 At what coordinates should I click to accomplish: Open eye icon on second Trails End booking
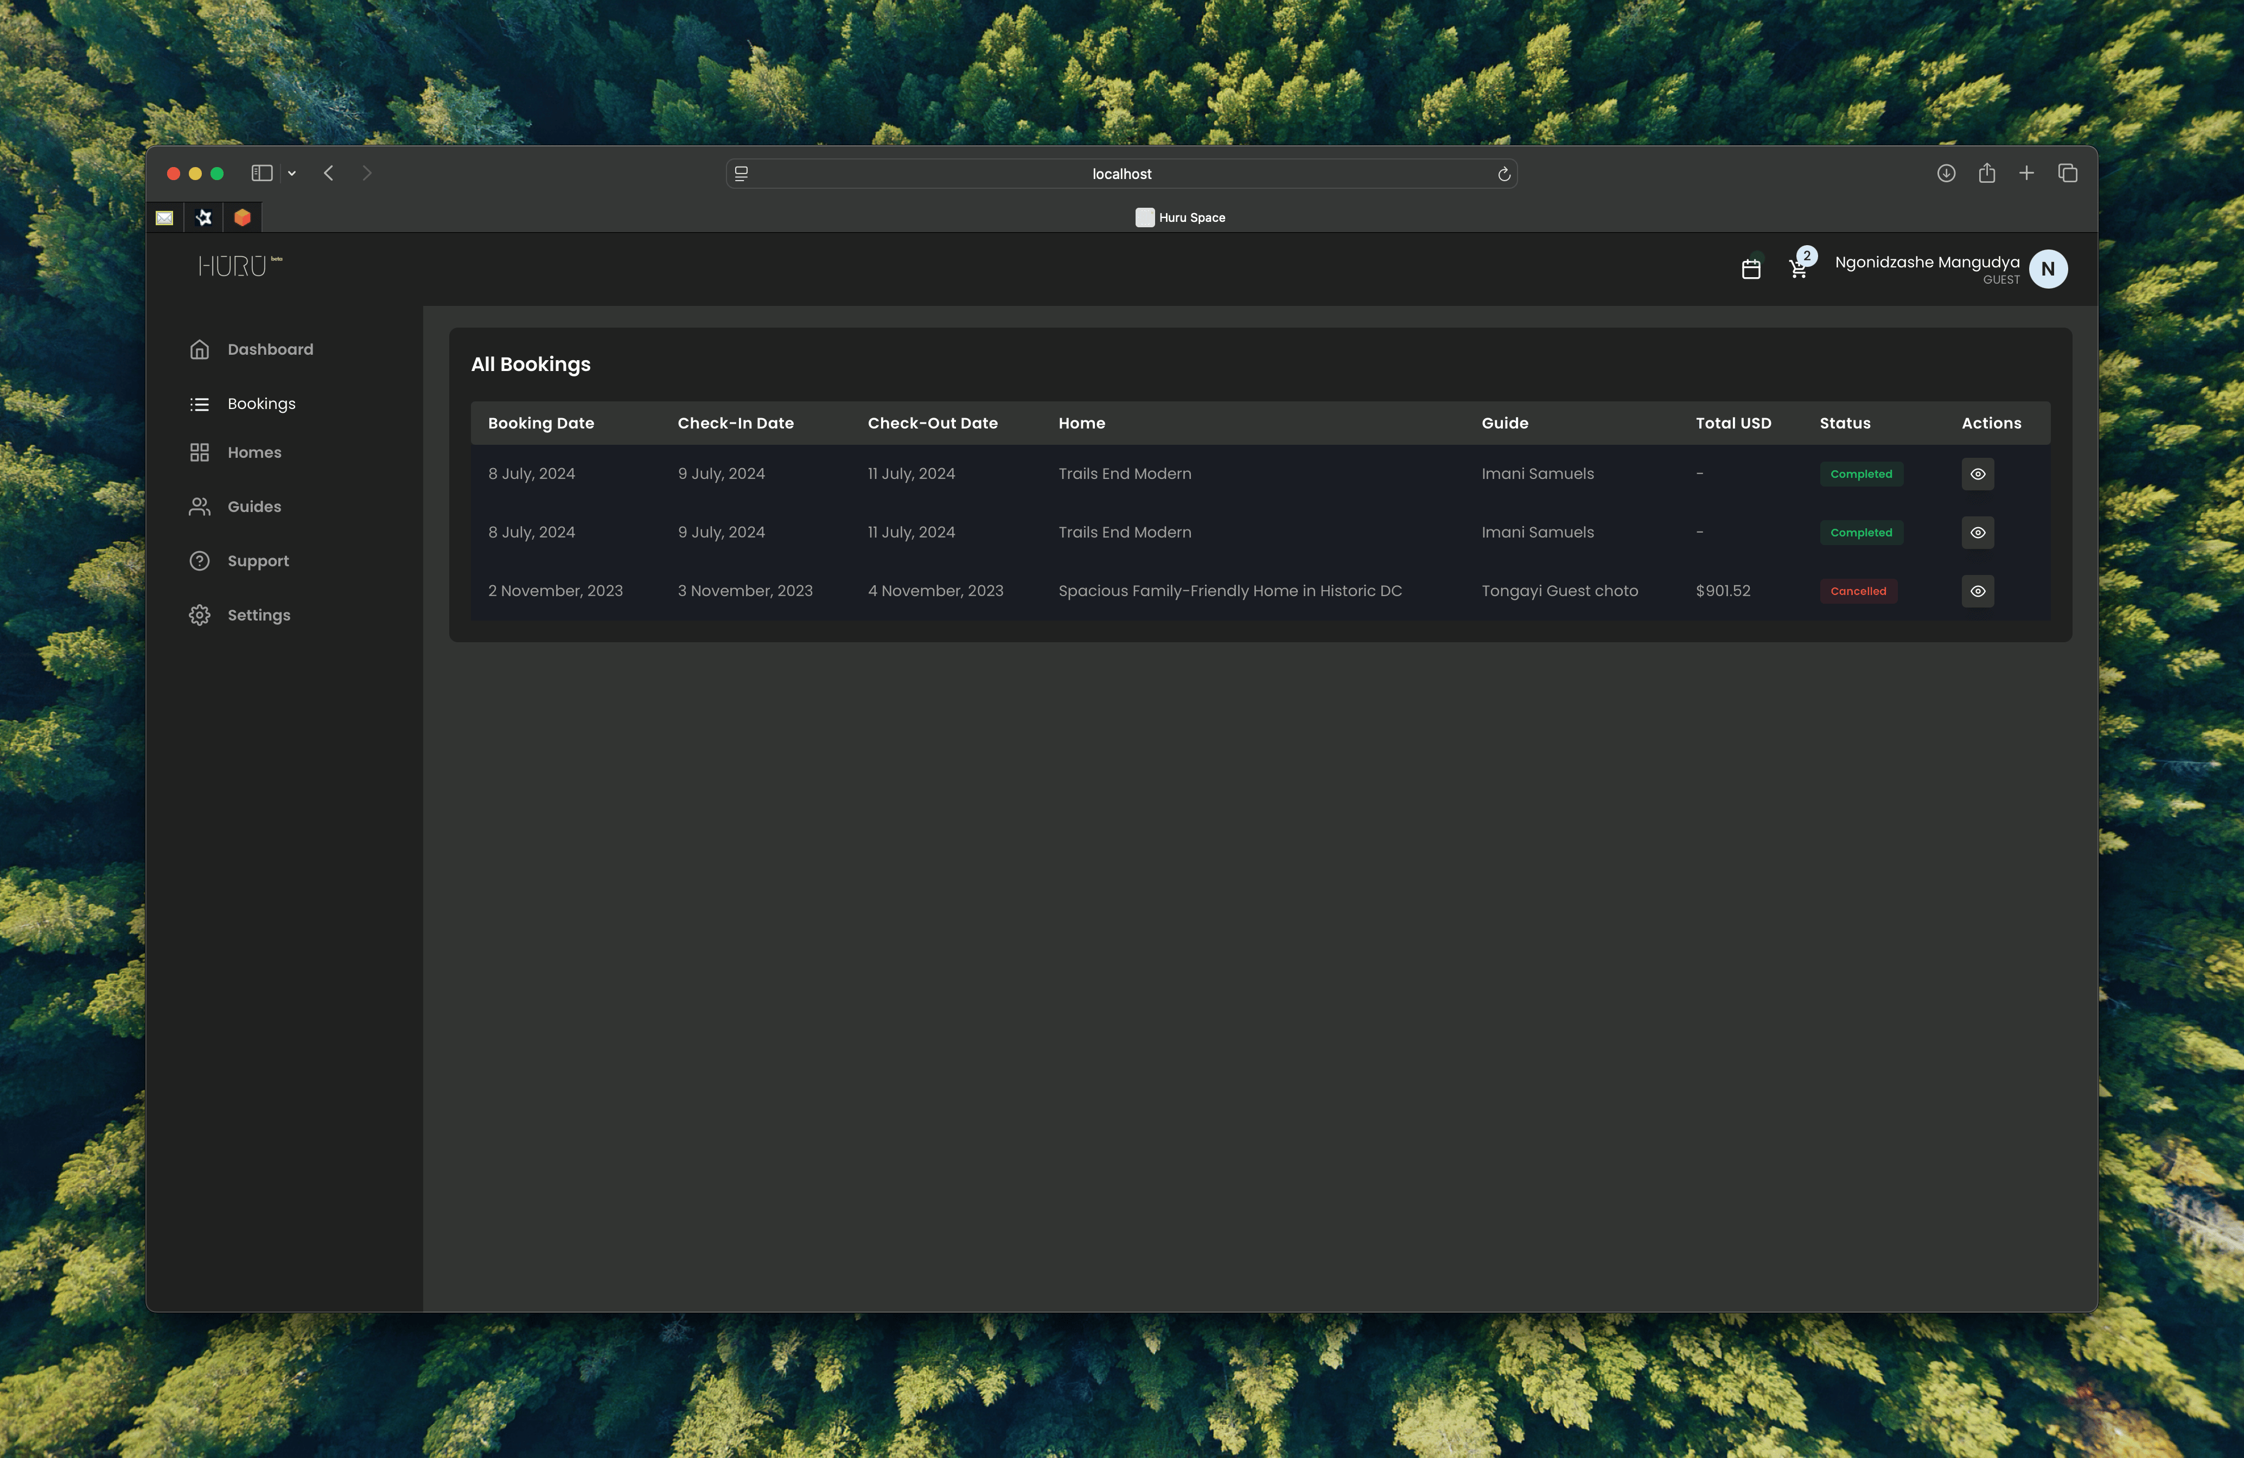[x=1977, y=533]
